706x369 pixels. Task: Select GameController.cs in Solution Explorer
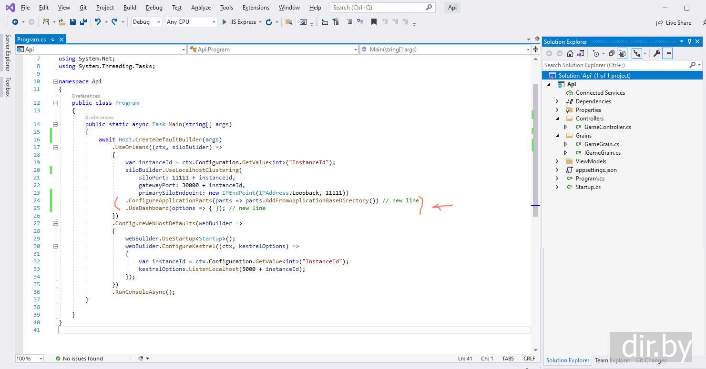coord(607,127)
